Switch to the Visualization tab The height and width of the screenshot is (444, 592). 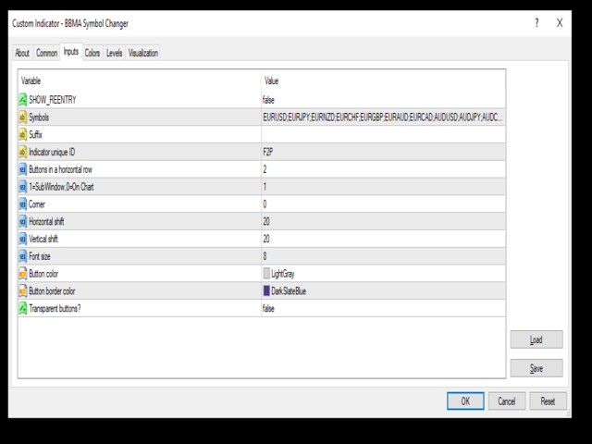[x=143, y=53]
